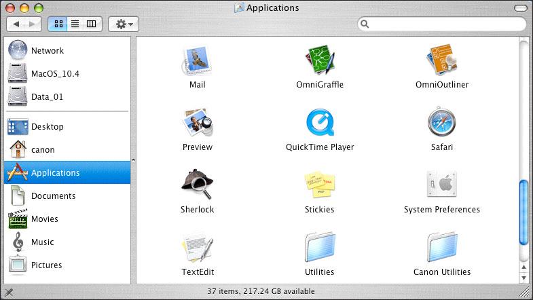533x300 pixels.
Task: Open the Safari compass icon
Action: 442,122
